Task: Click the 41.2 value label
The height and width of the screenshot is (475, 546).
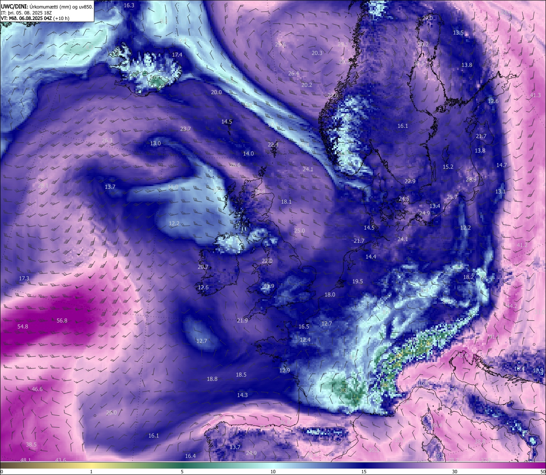Action: click(x=522, y=245)
